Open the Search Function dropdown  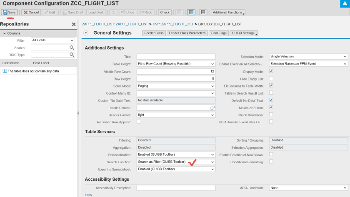(176, 162)
